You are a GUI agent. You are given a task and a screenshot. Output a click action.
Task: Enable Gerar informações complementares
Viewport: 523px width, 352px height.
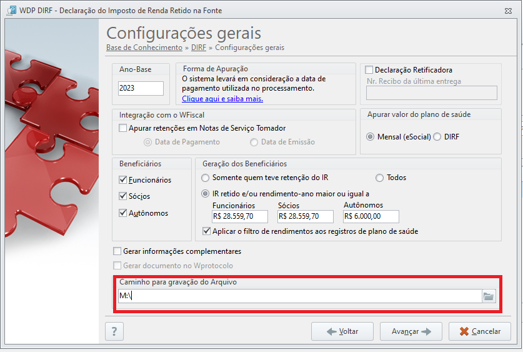[x=117, y=251]
